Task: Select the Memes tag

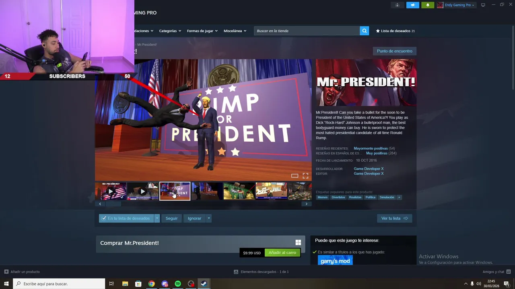Action: [323, 197]
